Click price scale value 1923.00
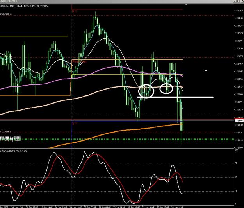This screenshot has width=244, height=208. (239, 94)
